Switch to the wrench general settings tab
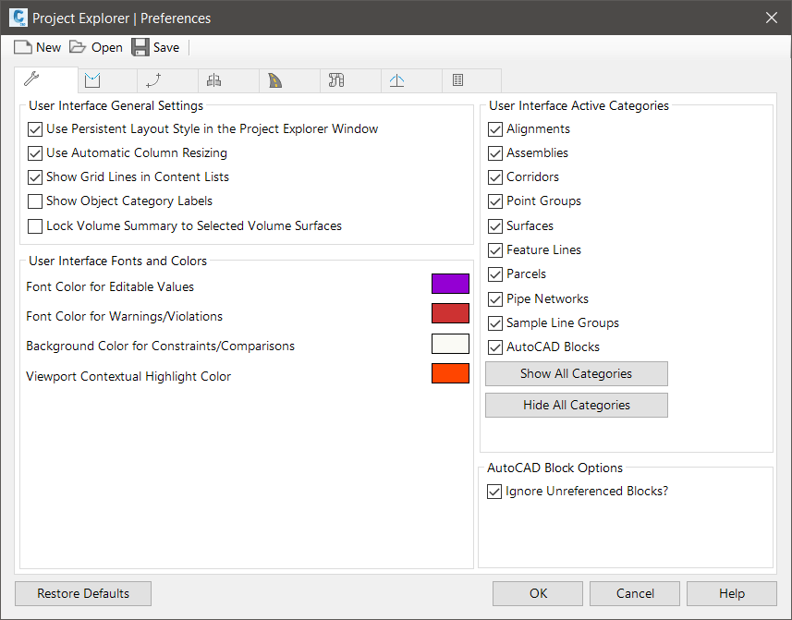The height and width of the screenshot is (620, 792). tap(31, 80)
